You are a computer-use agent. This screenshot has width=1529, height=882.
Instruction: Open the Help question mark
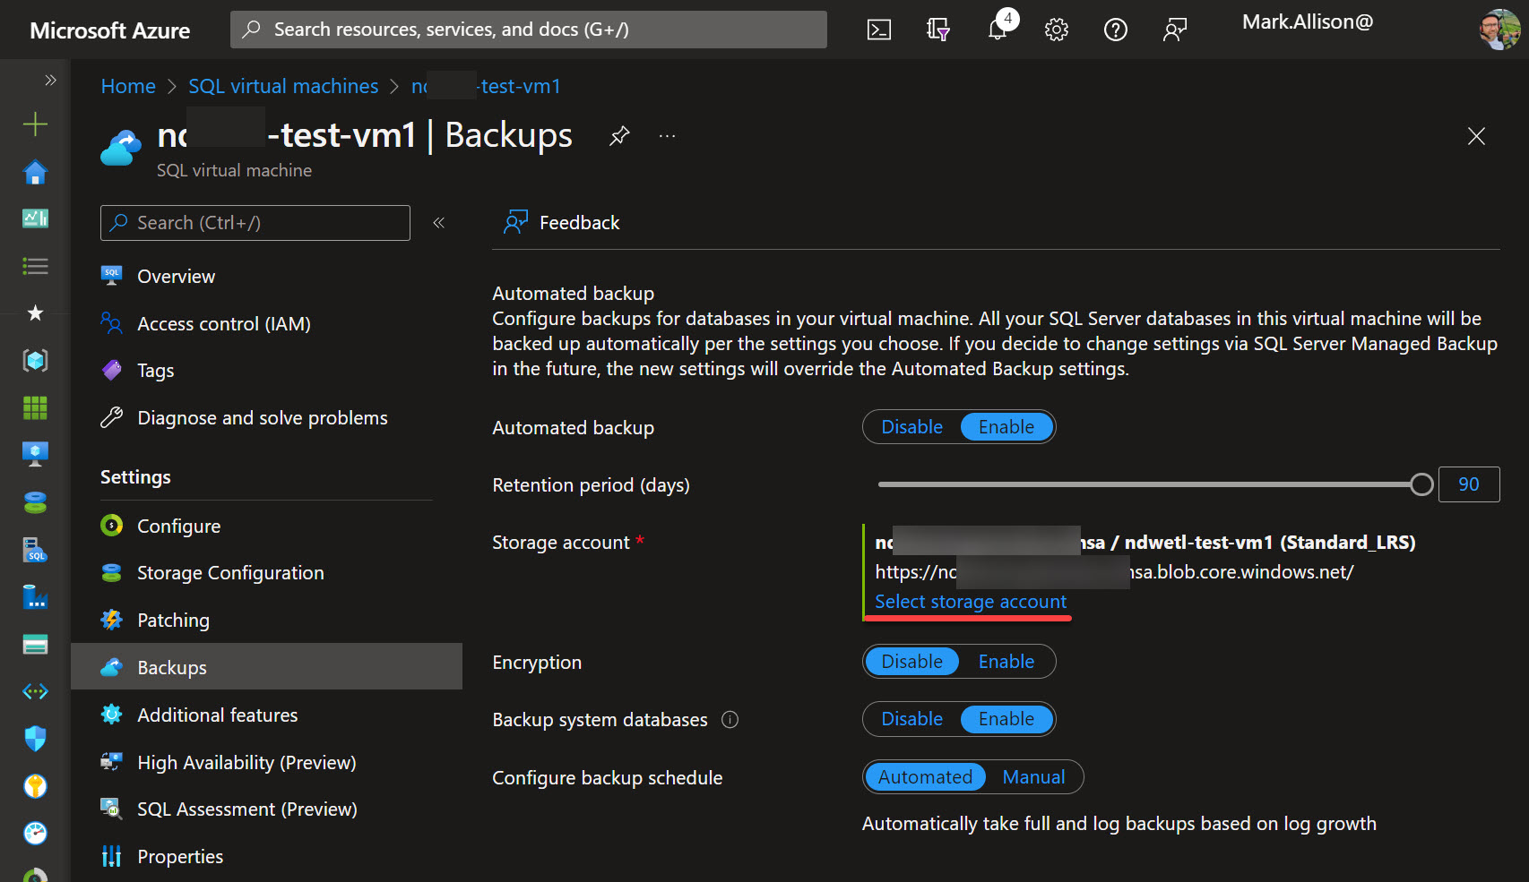point(1116,30)
